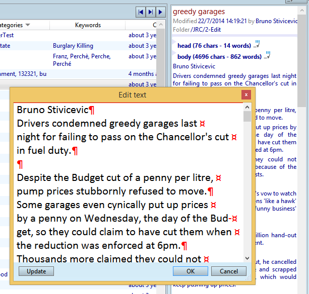Select row ending 'erTest' in list
309x294 pixels.
click(x=79, y=35)
